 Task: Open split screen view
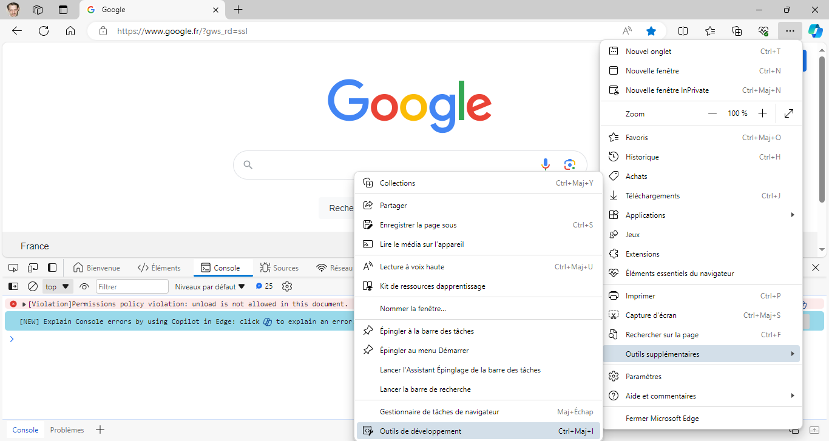click(x=683, y=31)
